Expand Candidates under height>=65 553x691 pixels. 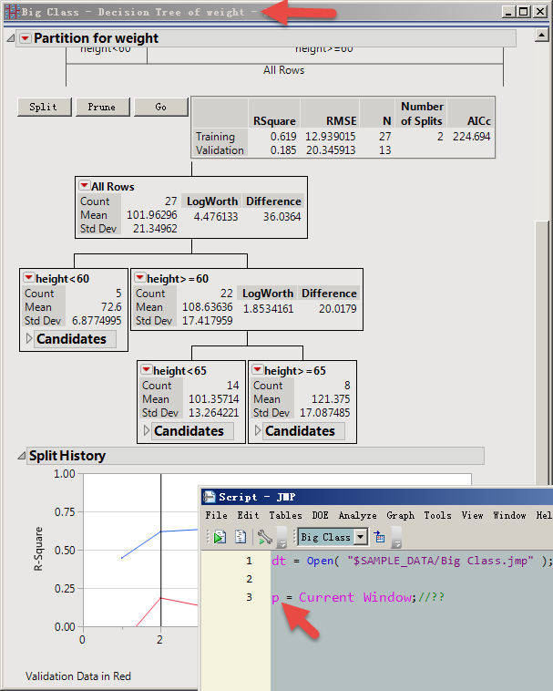[258, 430]
